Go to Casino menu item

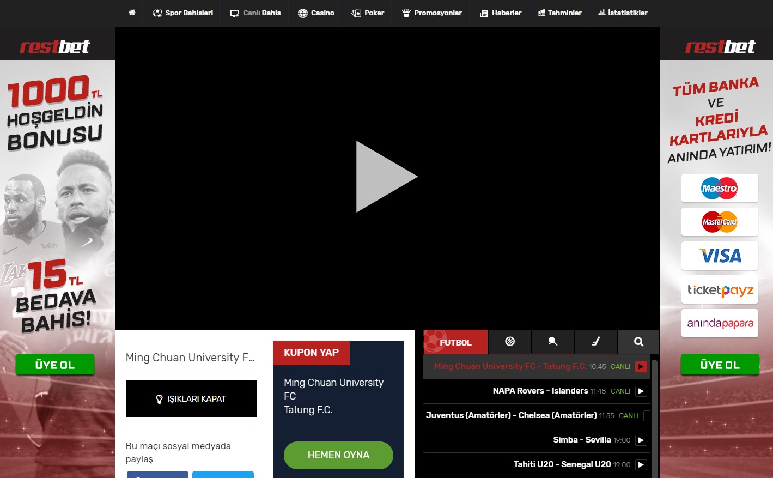[x=316, y=13]
